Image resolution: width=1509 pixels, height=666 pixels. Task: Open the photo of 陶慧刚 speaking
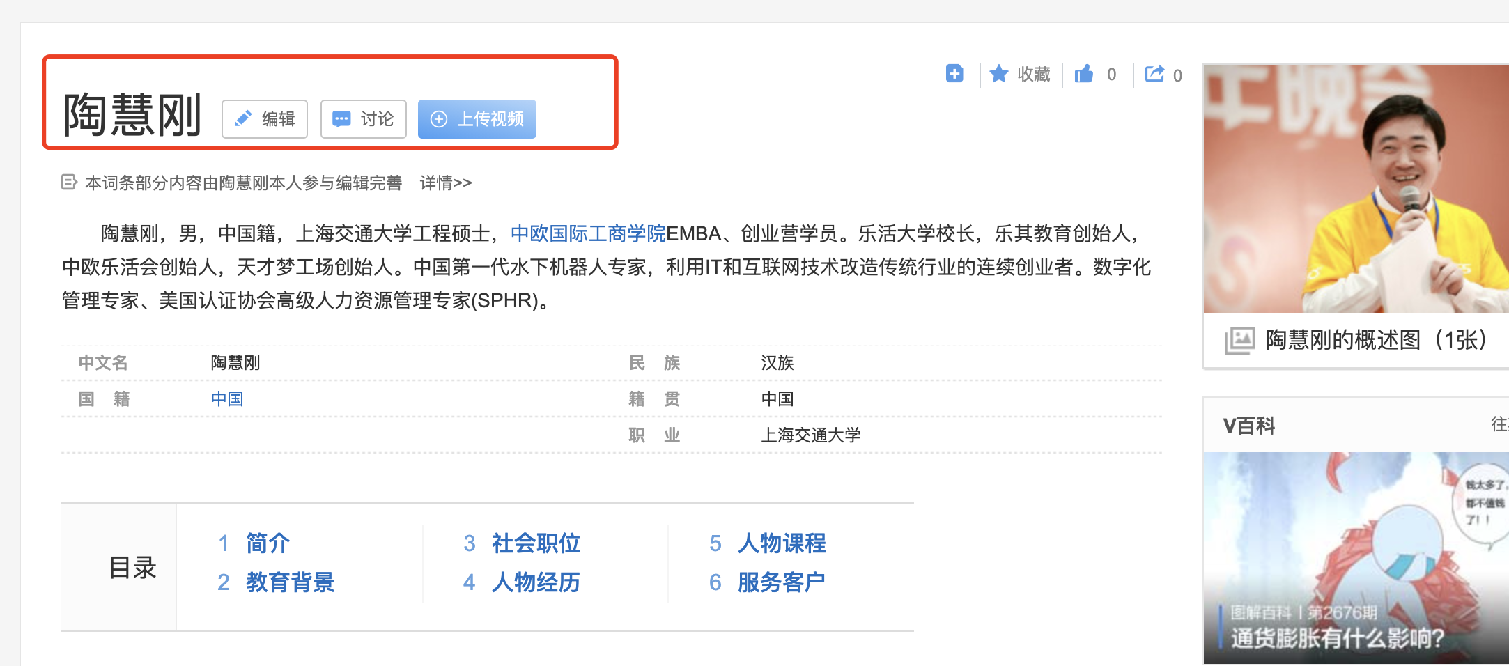pos(1356,188)
